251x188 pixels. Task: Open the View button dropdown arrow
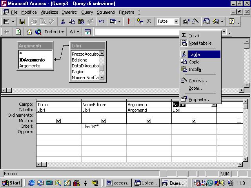[x=13, y=22]
